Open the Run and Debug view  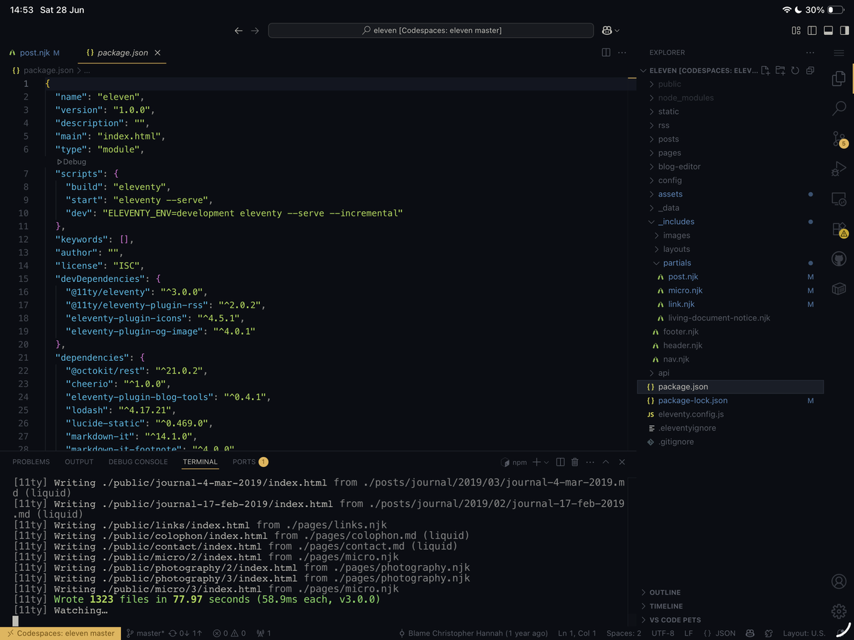pyautogui.click(x=839, y=169)
